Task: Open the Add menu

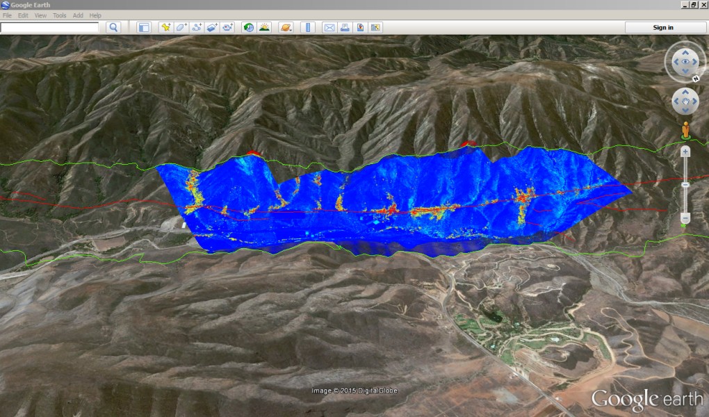Action: point(78,15)
